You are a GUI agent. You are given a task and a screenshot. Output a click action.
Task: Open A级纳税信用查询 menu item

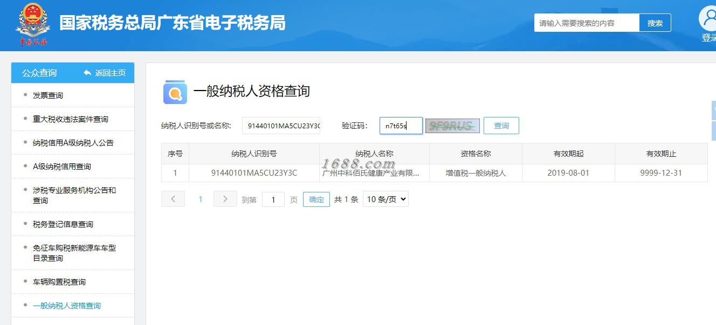62,167
